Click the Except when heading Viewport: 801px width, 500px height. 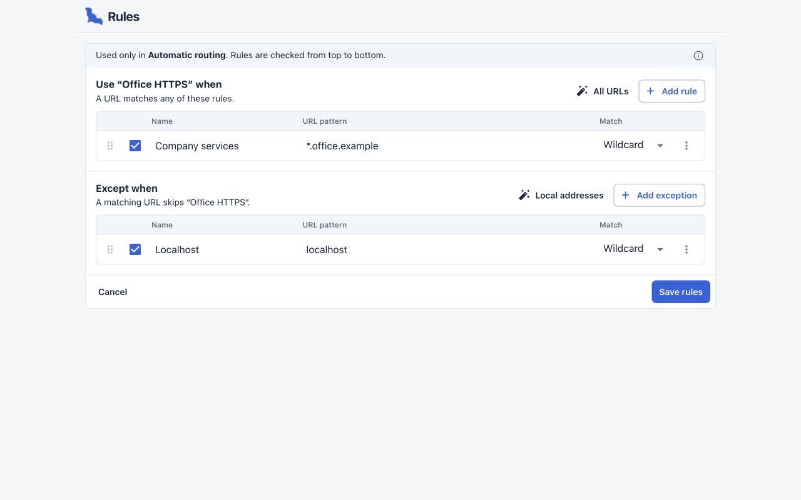click(126, 188)
